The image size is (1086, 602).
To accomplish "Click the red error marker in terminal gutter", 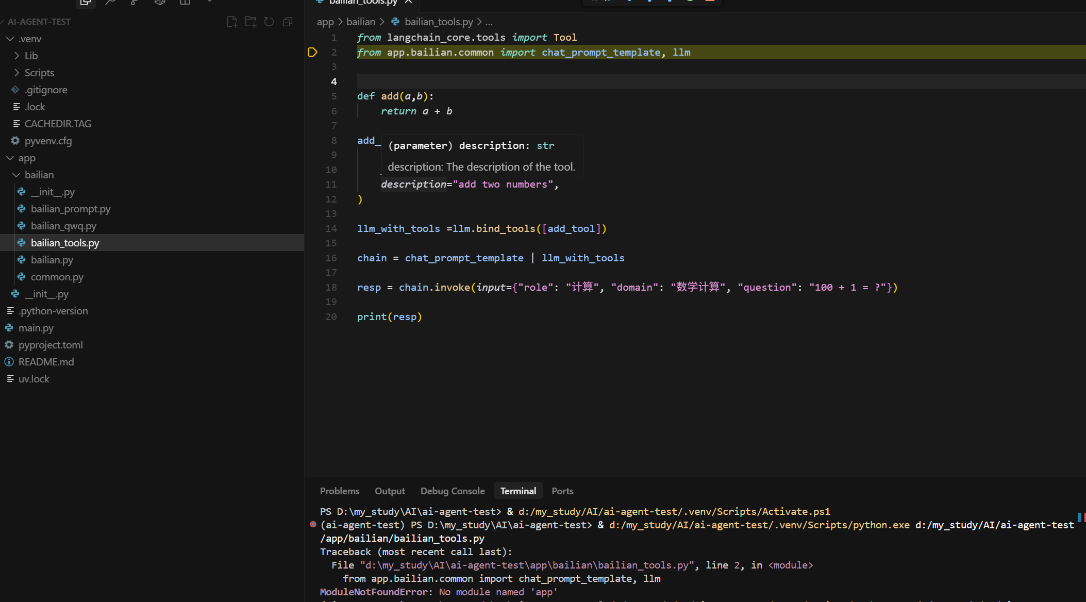I will click(x=313, y=525).
